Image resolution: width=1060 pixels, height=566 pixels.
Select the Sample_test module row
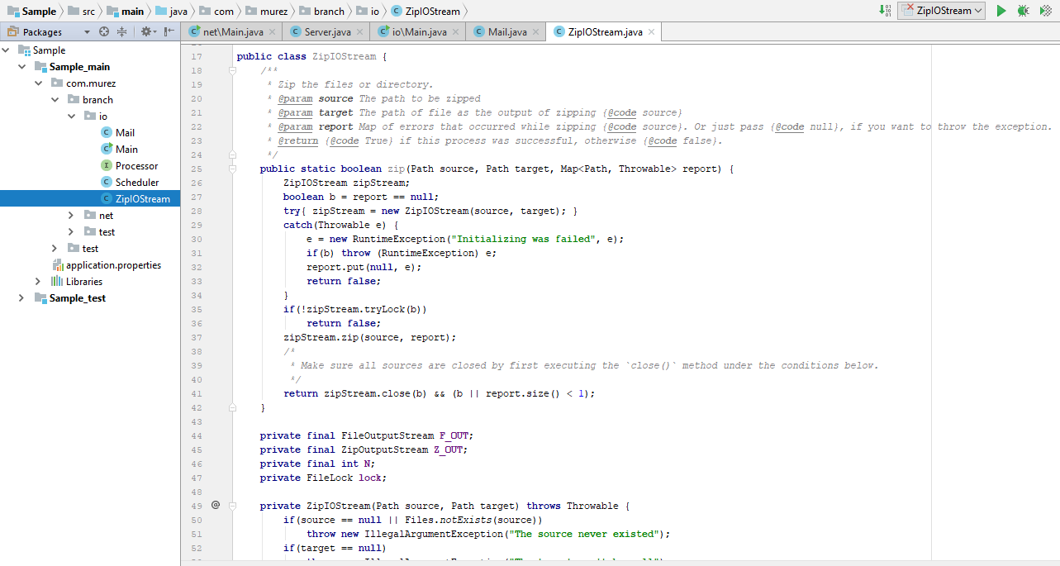click(90, 298)
